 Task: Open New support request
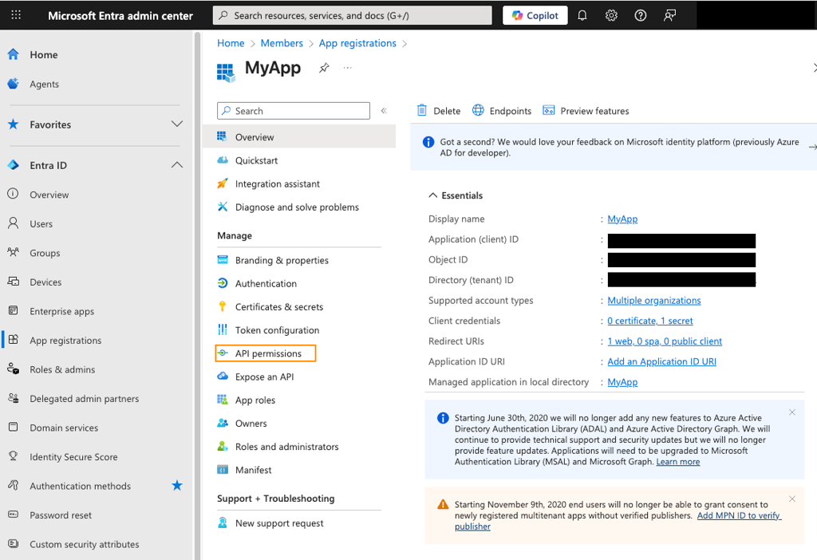pyautogui.click(x=279, y=523)
